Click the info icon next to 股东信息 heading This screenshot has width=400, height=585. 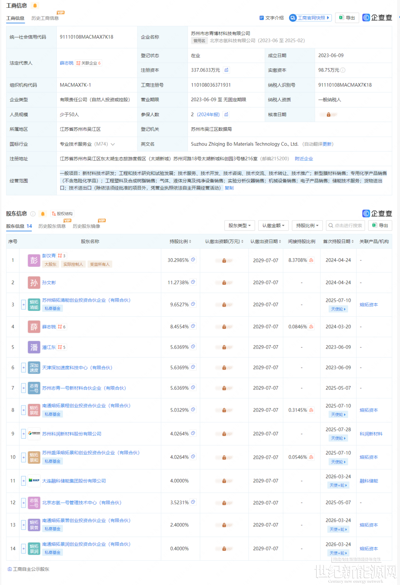(33, 214)
